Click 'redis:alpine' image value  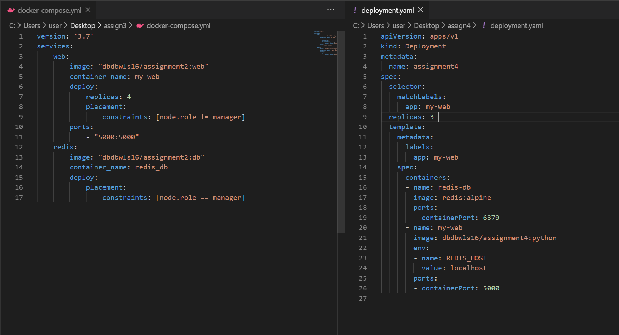point(467,197)
